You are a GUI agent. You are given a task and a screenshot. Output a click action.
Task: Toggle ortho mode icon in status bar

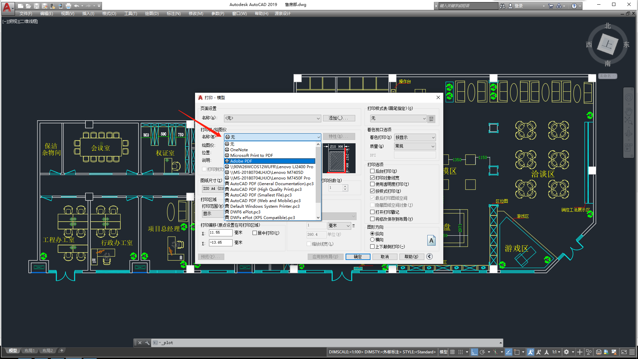tap(474, 352)
